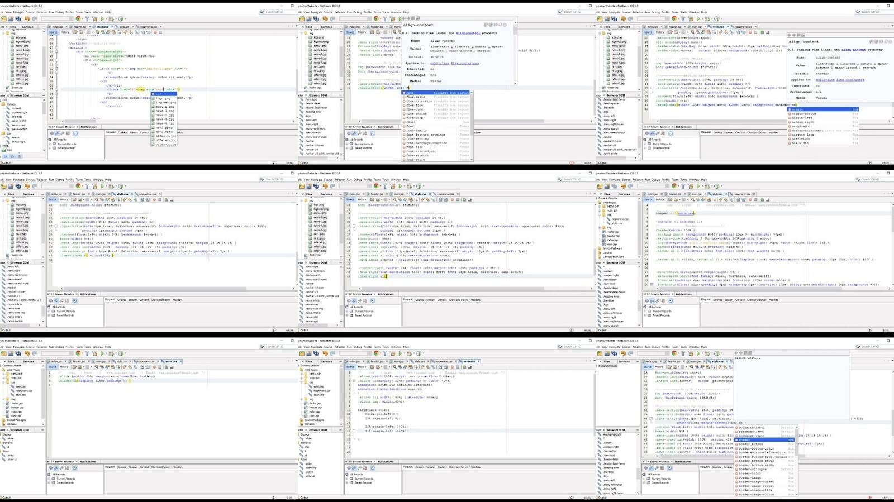
Task: Toggle red macro recording button in main.jsp editor toolbar
Action: (155, 32)
